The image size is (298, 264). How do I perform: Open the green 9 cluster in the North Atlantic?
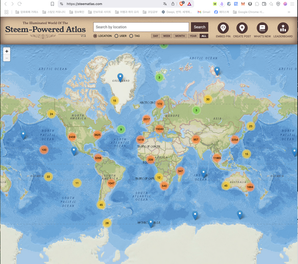121,129
